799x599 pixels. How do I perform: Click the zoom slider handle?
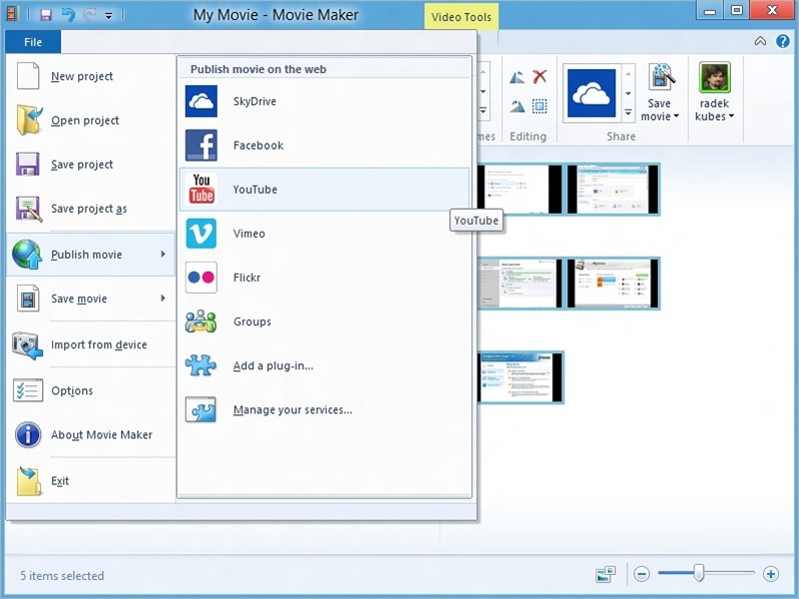coord(699,573)
